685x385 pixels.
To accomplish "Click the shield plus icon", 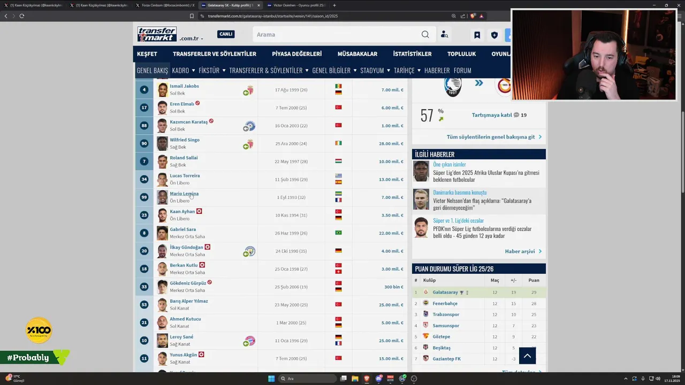I will [494, 35].
